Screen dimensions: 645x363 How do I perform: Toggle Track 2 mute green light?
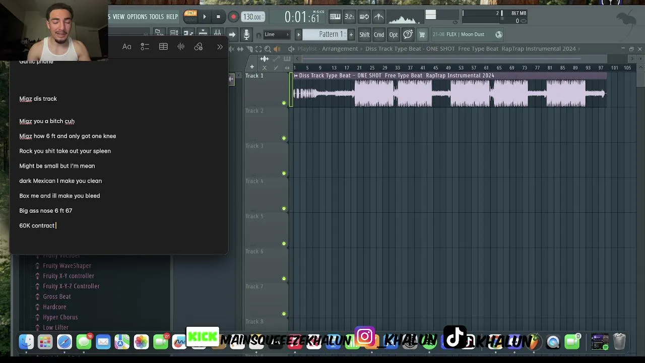tap(284, 138)
